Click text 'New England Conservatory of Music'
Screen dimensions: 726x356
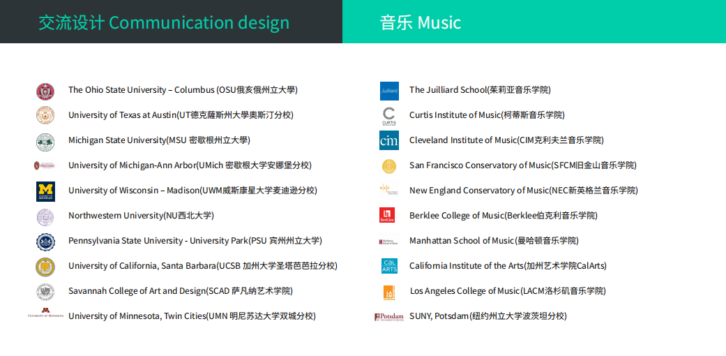pos(478,190)
